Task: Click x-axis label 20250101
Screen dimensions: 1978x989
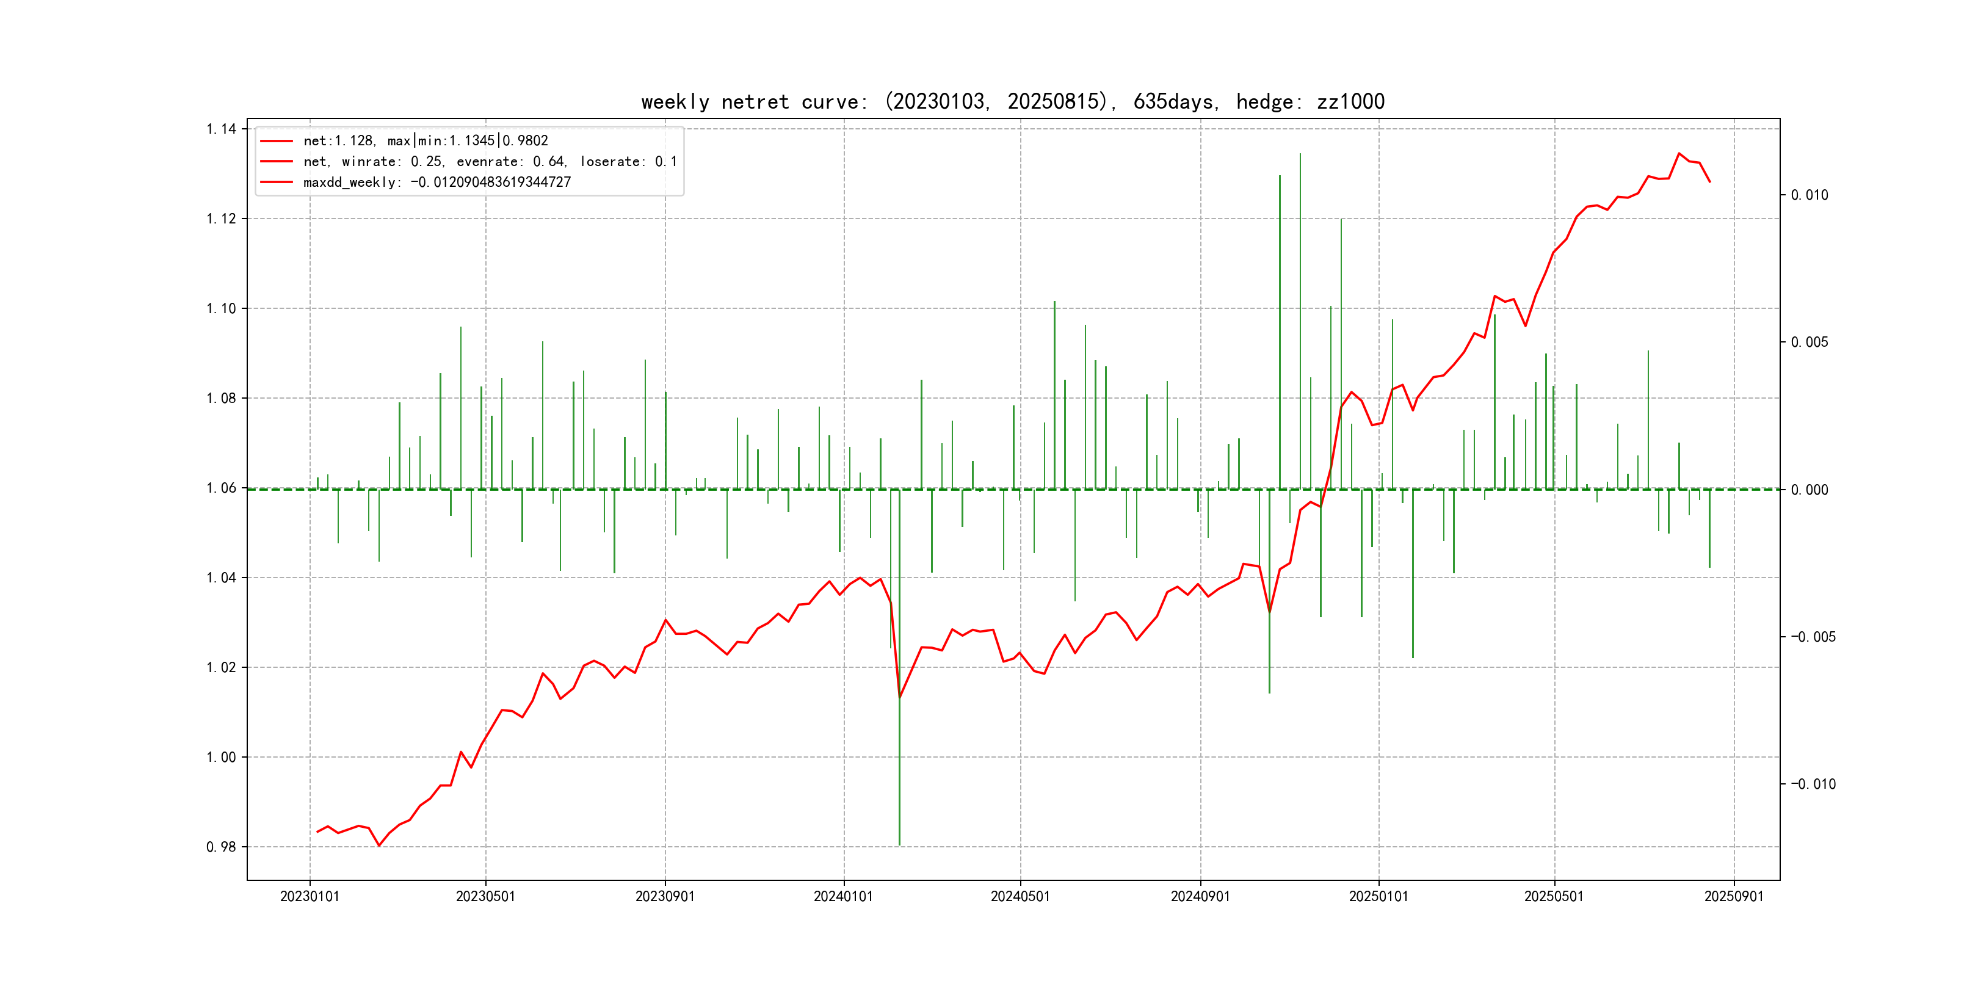Action: pos(1378,896)
